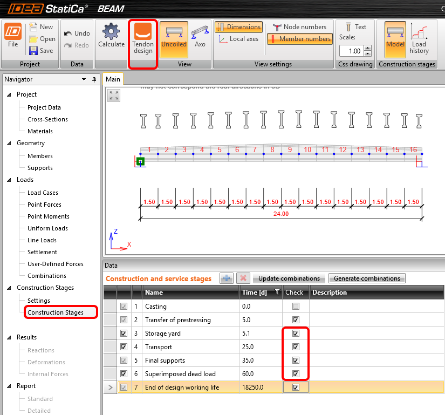
Task: Select the Main tab
Action: [x=113, y=79]
